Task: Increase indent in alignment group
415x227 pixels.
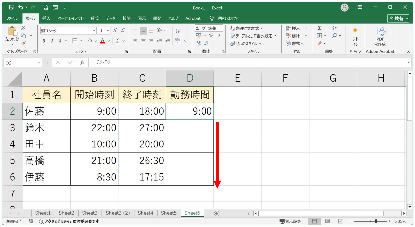Action: click(x=167, y=41)
